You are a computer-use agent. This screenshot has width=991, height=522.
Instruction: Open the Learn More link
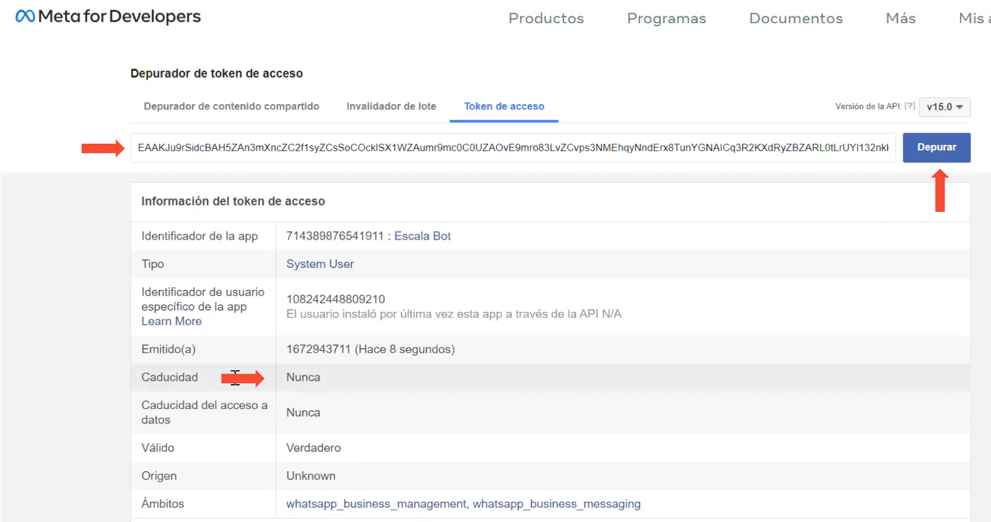click(171, 321)
